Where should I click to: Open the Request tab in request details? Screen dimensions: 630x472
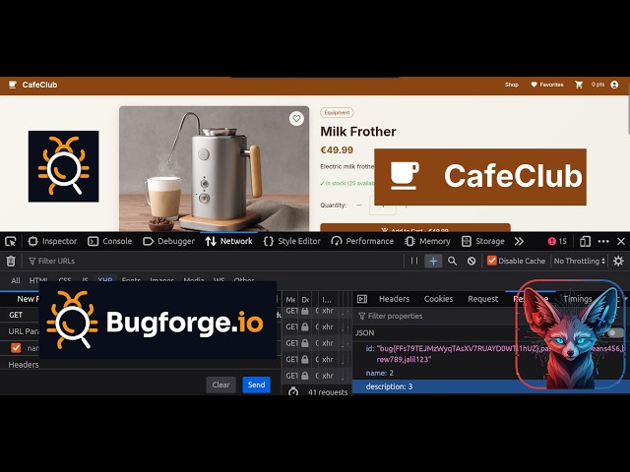click(483, 299)
